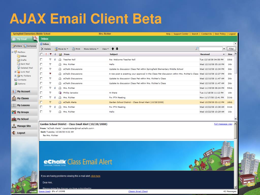Toggle the select-all checkbox in header

click(41, 54)
